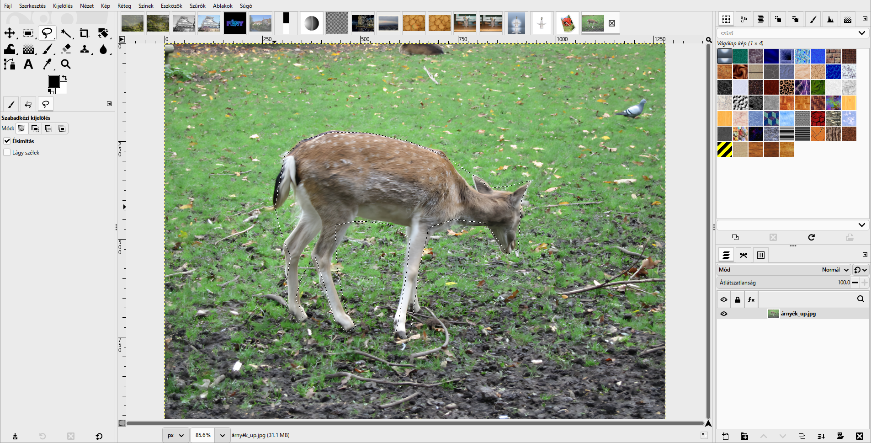This screenshot has height=443, width=871.
Task: Select the leopard-skin pattern thumbnail
Action: (x=787, y=87)
